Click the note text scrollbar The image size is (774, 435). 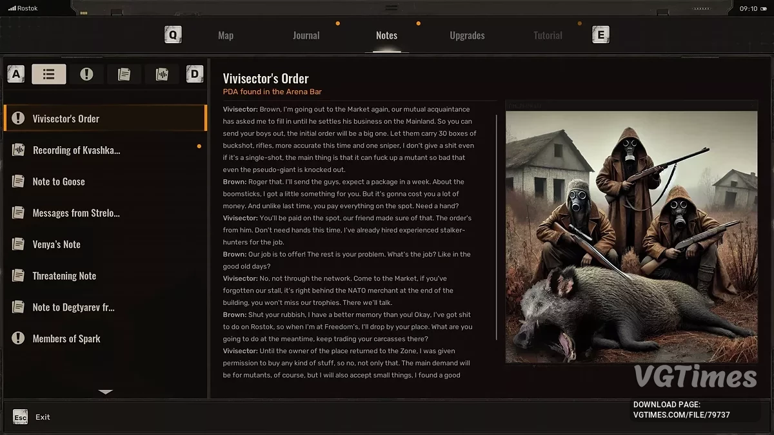pos(496,226)
